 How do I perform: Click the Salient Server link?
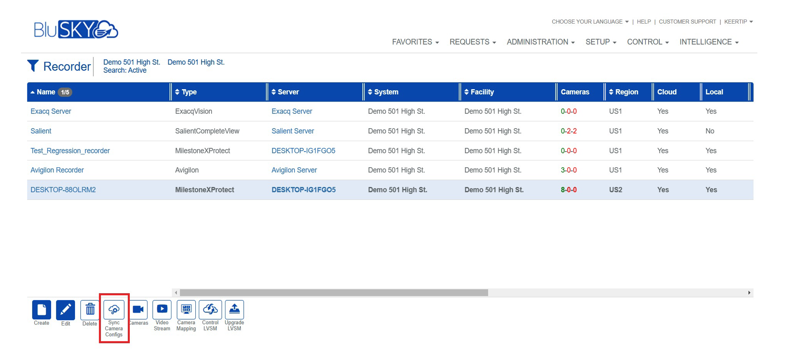click(x=293, y=131)
